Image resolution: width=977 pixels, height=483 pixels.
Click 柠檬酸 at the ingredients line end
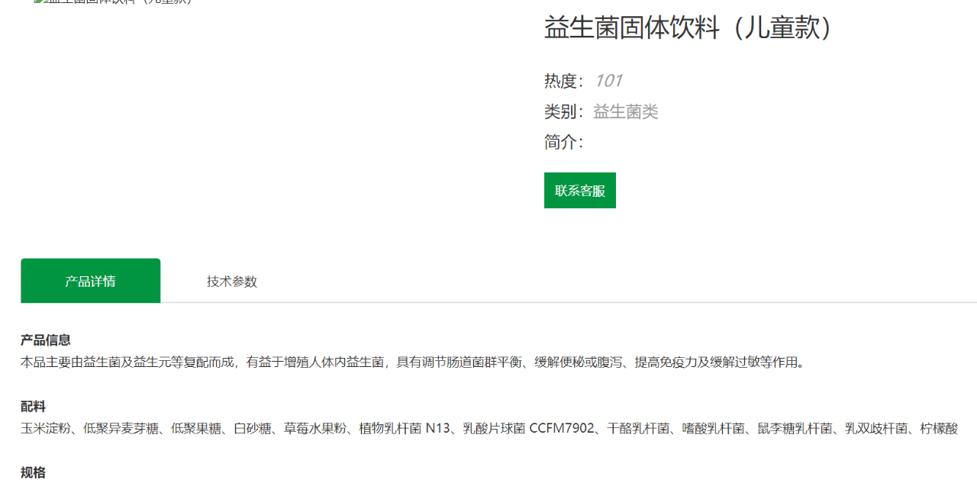[x=939, y=429]
